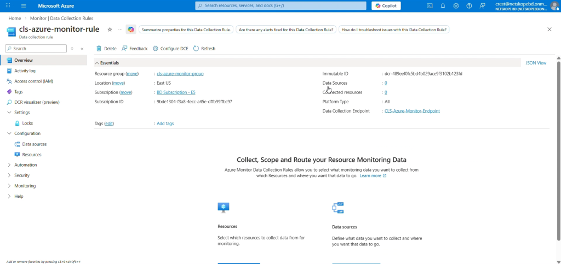Open BD Subscription - E5 link
This screenshot has width=561, height=264.
click(176, 92)
